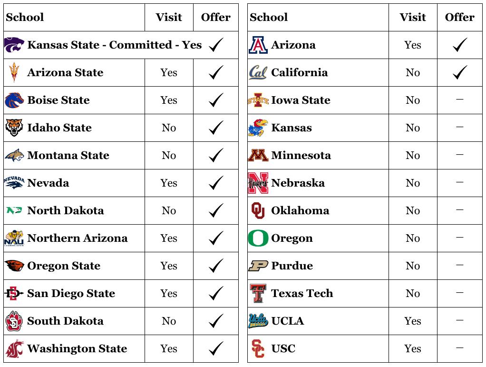The width and height of the screenshot is (486, 367).
Task: Click the Washington State offer checkmark
Action: tap(216, 349)
